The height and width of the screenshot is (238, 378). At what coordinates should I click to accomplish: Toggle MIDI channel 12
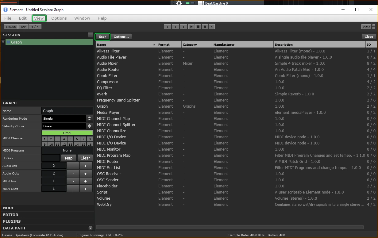(x=64, y=144)
